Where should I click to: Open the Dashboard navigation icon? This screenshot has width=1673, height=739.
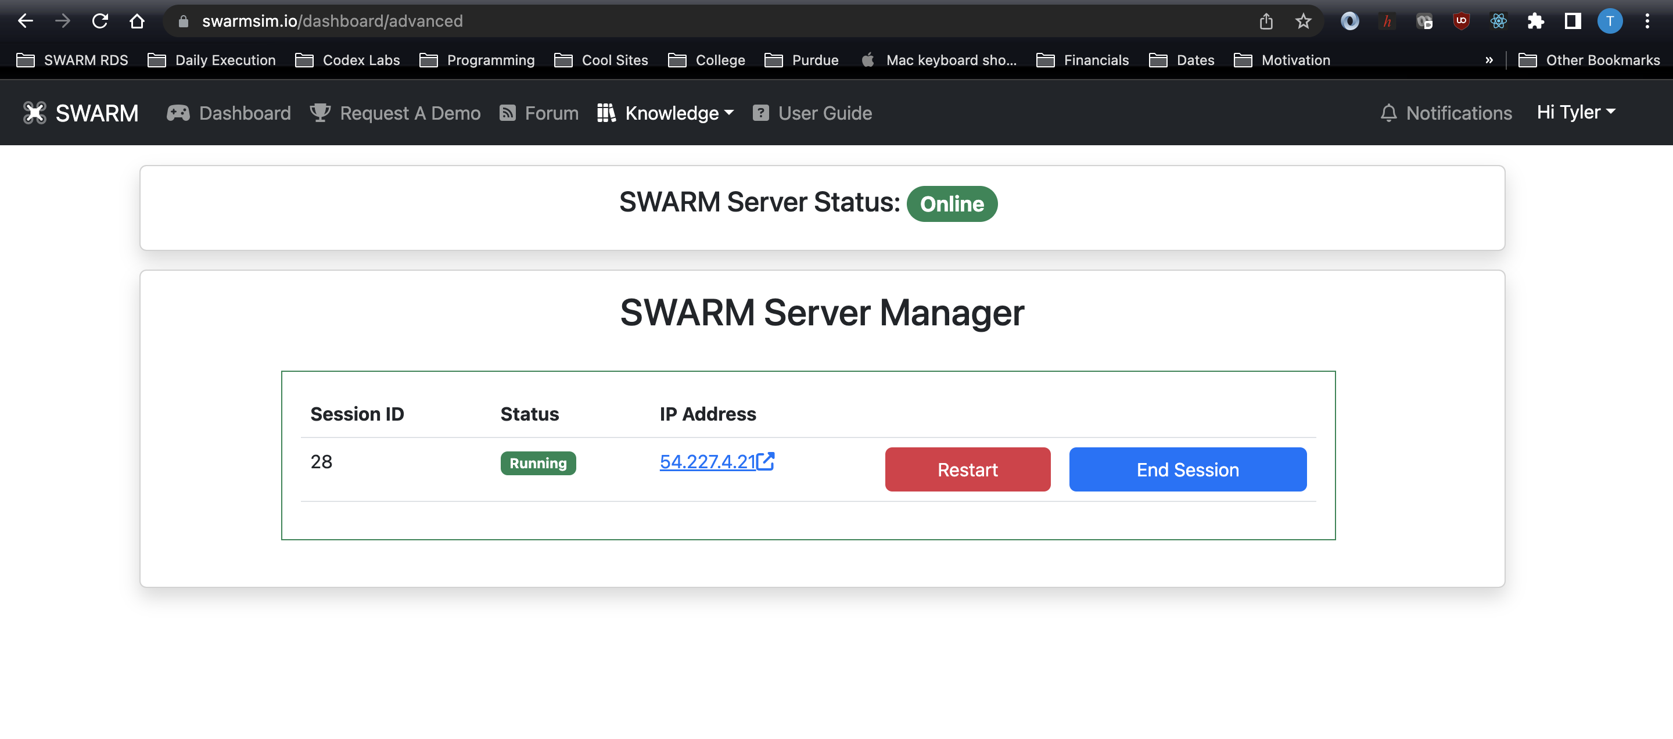point(179,112)
